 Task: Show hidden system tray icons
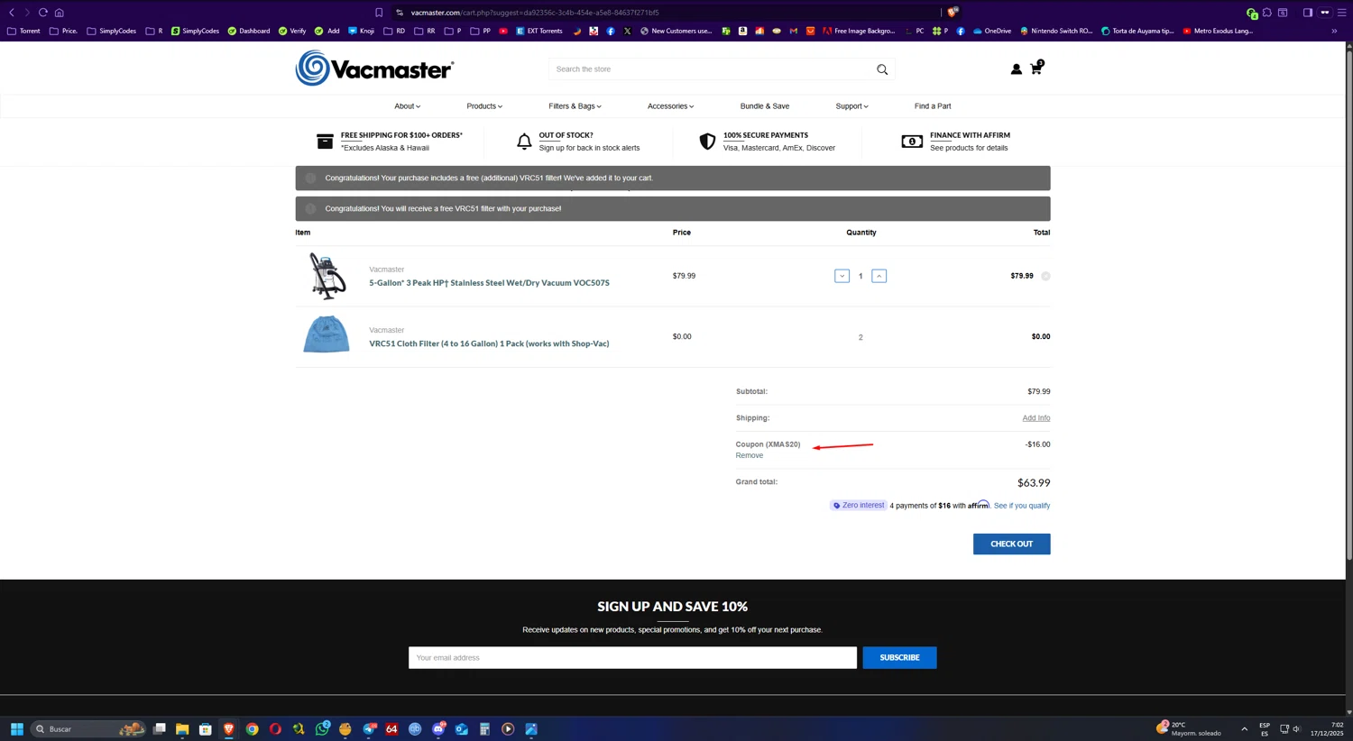[1244, 728]
